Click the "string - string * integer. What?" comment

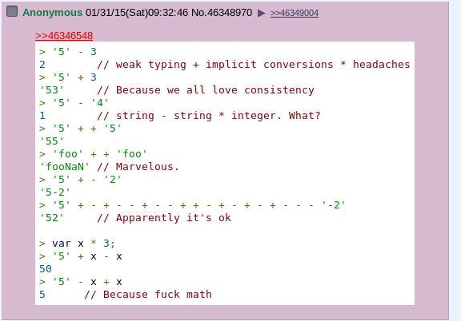(x=209, y=115)
